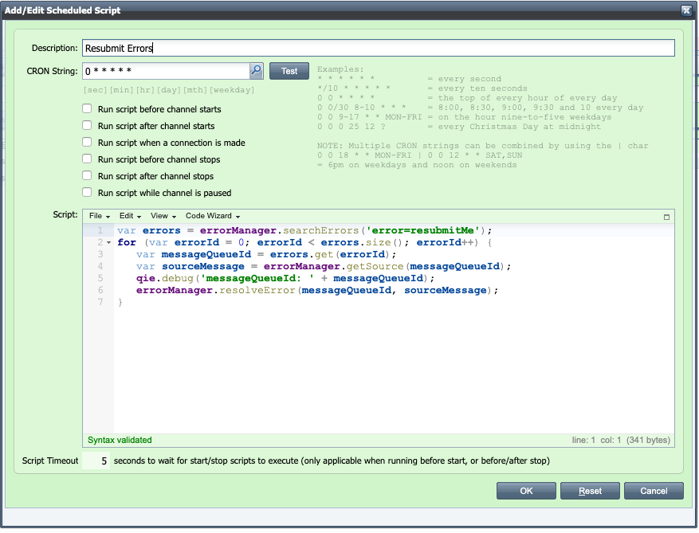Click the 'every ten seconds' example line

click(422, 88)
